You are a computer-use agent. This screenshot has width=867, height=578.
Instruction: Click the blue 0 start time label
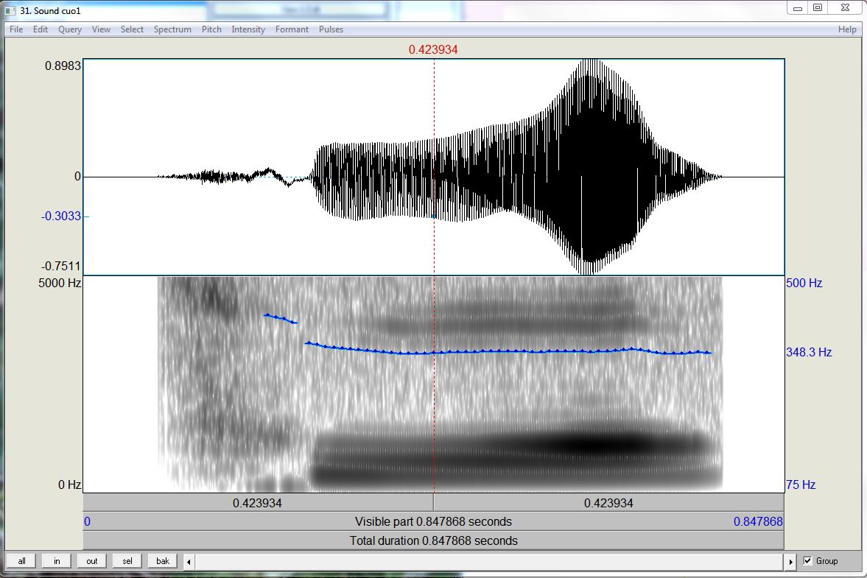[x=88, y=521]
